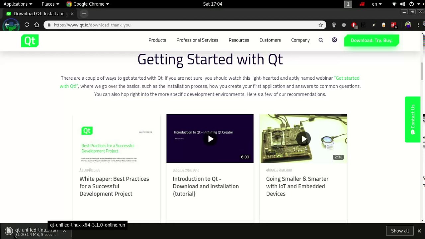
Task: Close the Download Qt tab
Action: [72, 14]
